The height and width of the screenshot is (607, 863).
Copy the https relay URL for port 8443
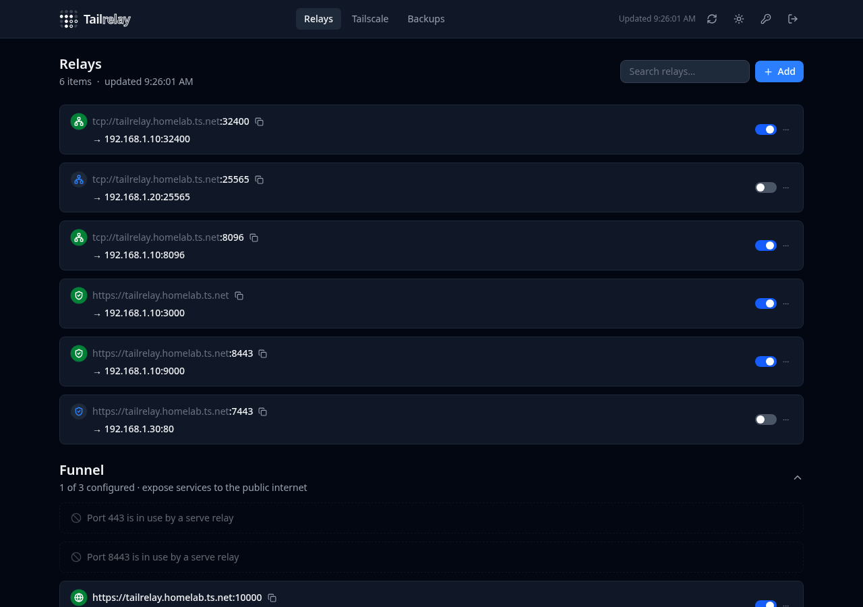pos(263,354)
